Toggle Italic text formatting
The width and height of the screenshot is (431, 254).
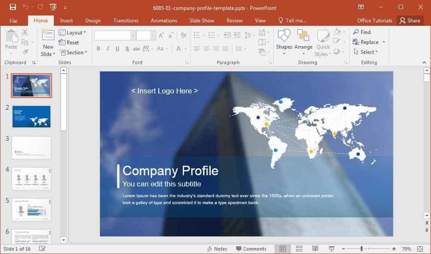click(x=108, y=49)
